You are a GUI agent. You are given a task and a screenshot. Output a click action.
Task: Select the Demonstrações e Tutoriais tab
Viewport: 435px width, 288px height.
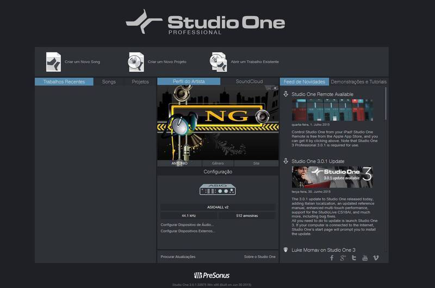[x=359, y=82]
